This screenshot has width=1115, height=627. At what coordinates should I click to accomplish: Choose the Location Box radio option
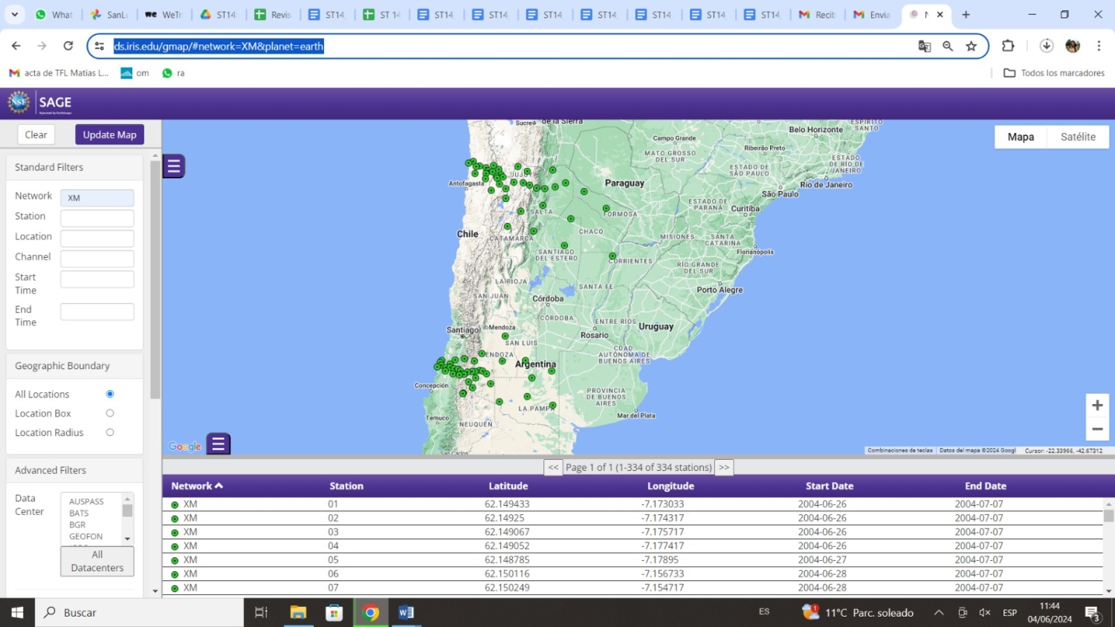[x=110, y=413]
